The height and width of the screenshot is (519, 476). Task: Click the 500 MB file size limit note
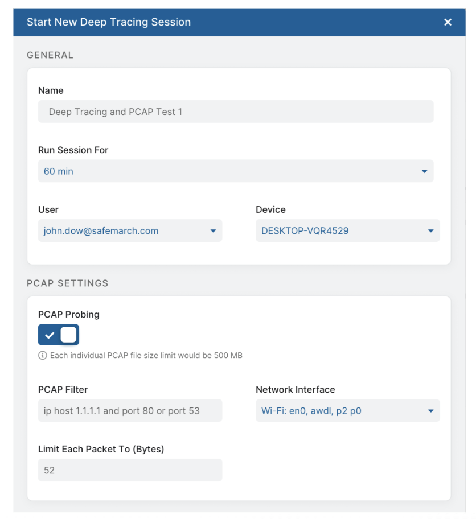tap(146, 356)
